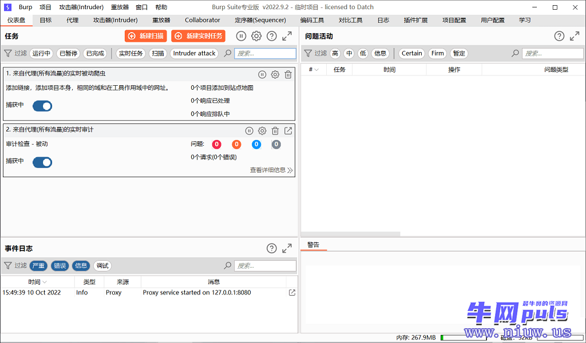
Task: Click the search magnifier in 事件日志 filter bar
Action: point(228,265)
